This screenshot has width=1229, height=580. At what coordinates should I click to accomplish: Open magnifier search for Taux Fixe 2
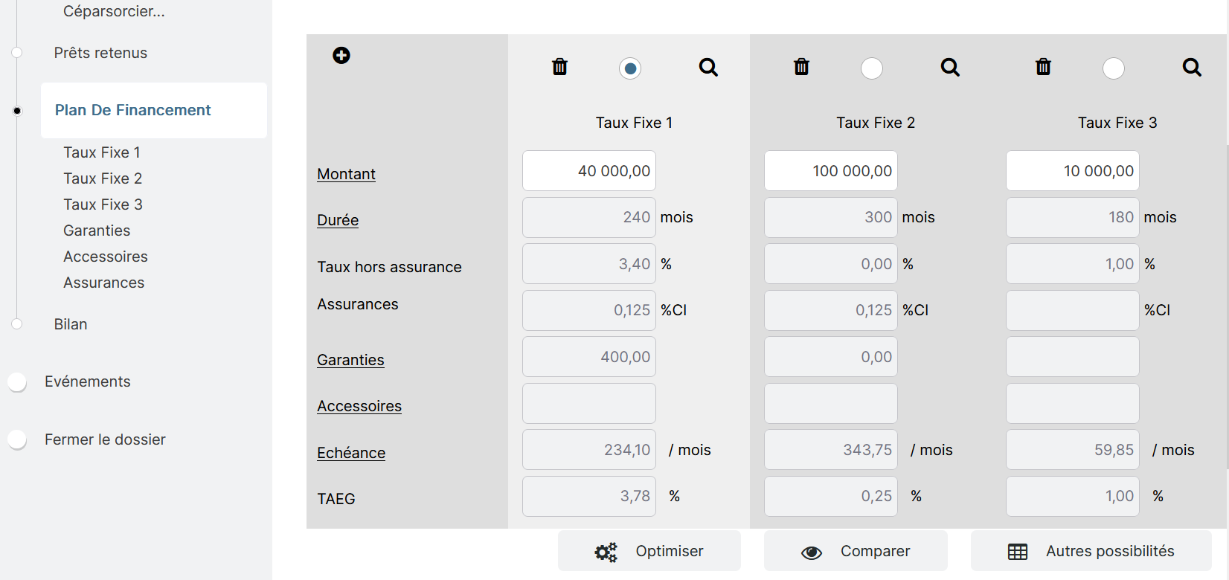[950, 68]
